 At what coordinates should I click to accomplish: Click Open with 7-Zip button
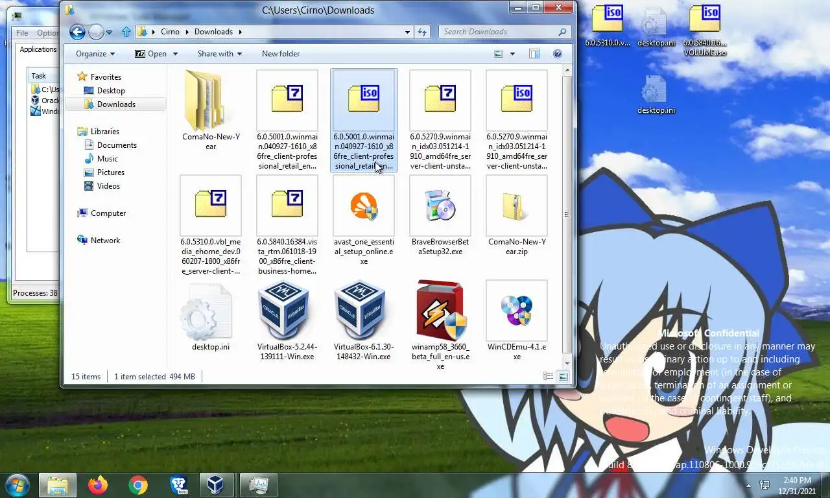(151, 54)
